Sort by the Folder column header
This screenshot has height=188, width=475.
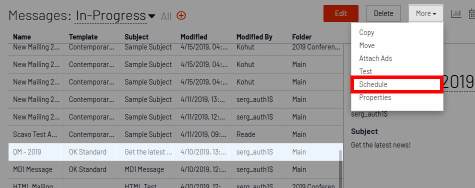coord(301,37)
